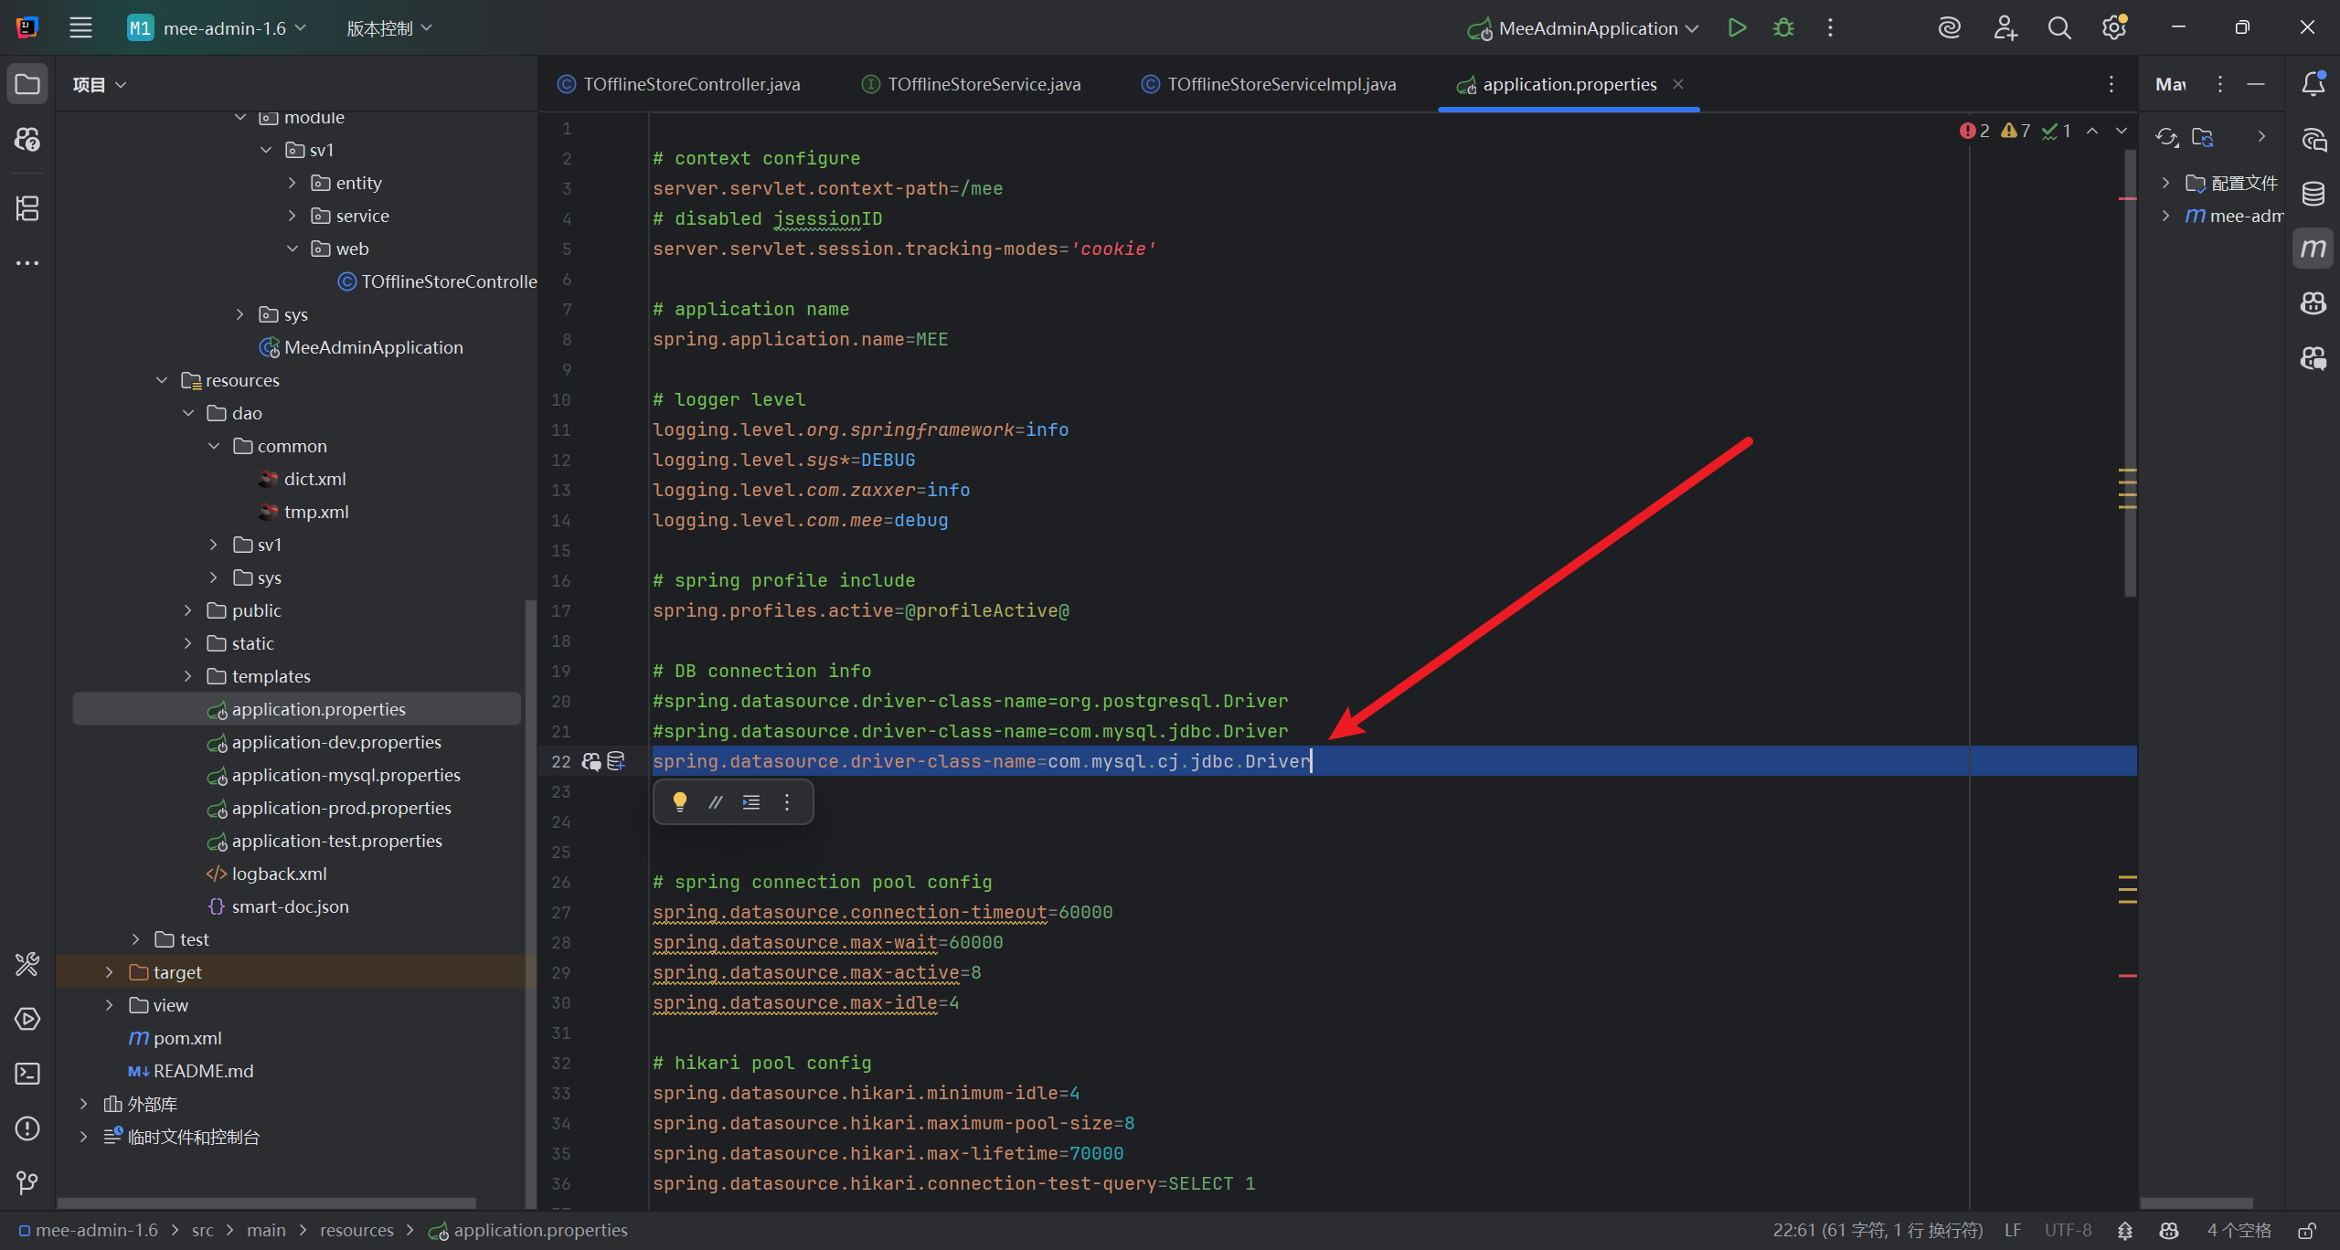This screenshot has height=1250, width=2340.
Task: Expand the entity package
Action: click(292, 183)
